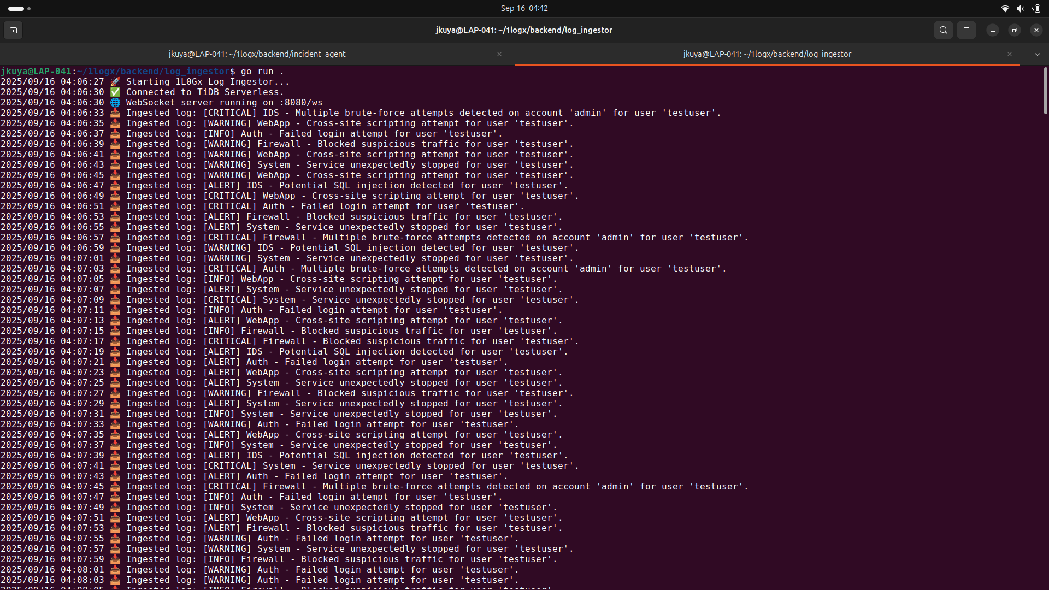Maximize or restore the terminal window
This screenshot has width=1049, height=590.
coord(1014,30)
